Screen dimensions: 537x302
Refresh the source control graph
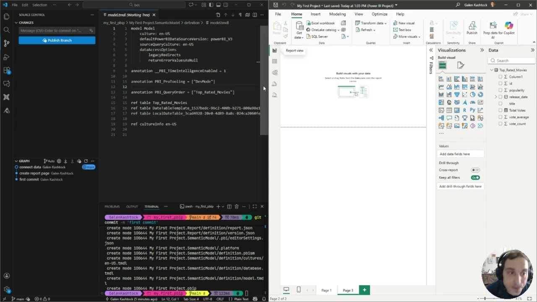(86, 161)
